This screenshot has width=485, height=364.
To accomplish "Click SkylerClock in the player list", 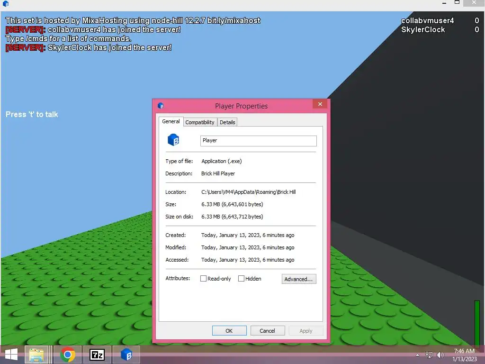I will [423, 30].
